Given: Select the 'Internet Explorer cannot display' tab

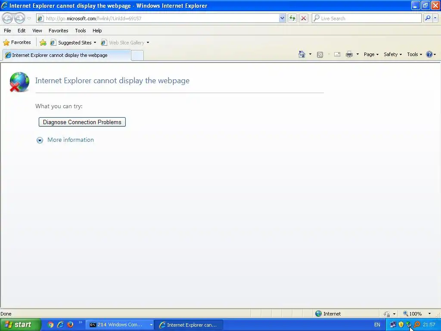Looking at the screenshot, I should point(67,55).
